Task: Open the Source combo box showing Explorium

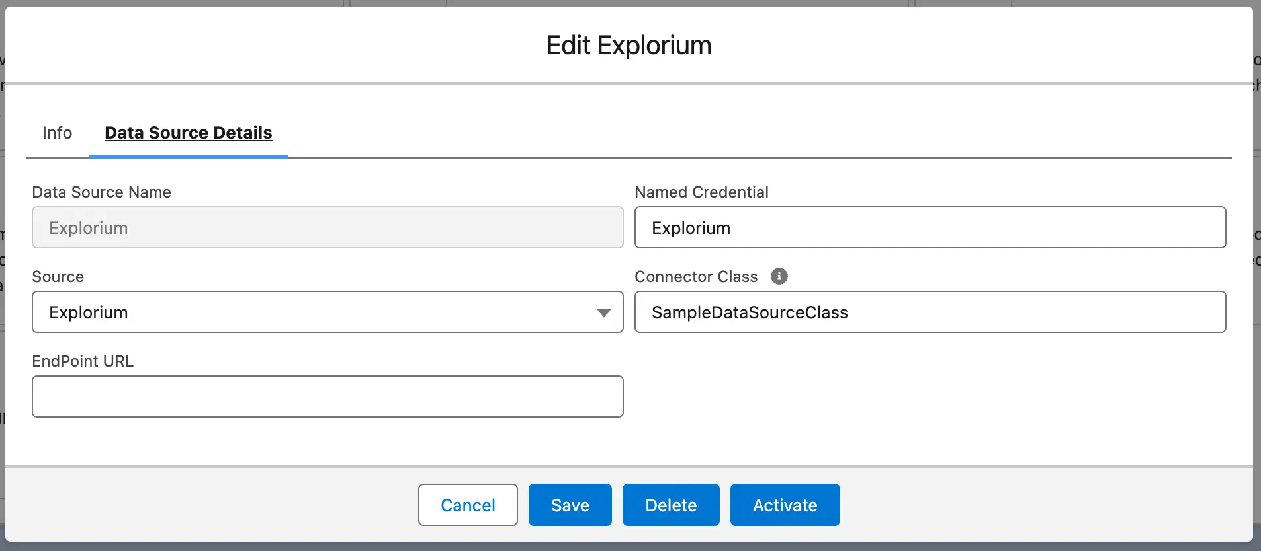Action: 318,312
